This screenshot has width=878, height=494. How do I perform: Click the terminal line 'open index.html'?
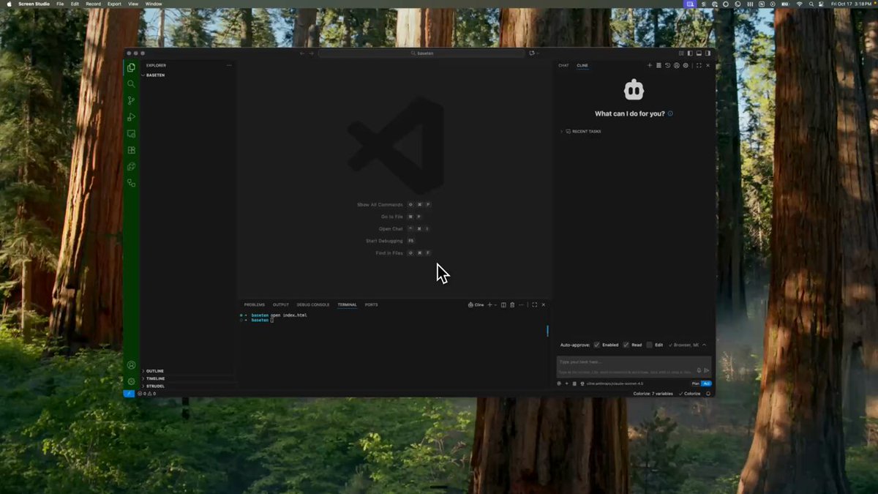click(288, 315)
